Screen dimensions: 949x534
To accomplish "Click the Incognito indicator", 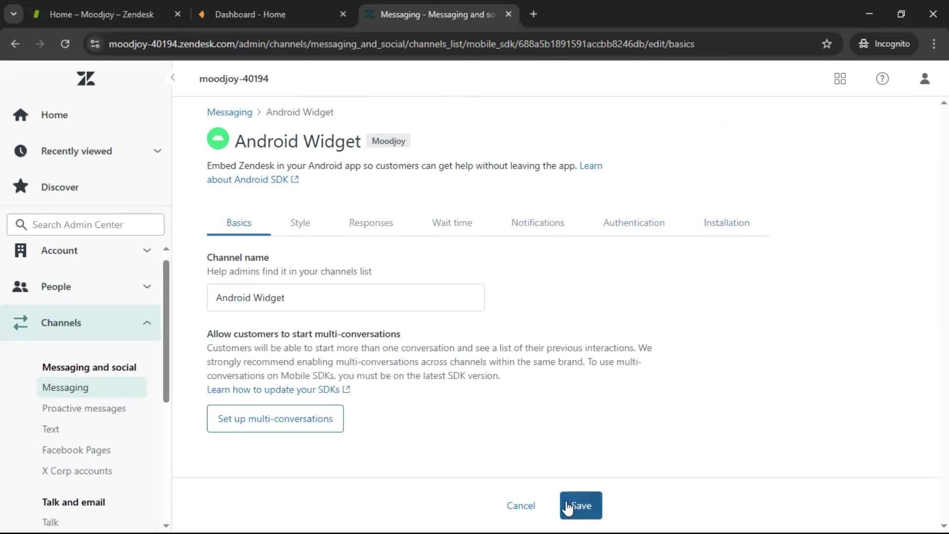I will 884,44.
